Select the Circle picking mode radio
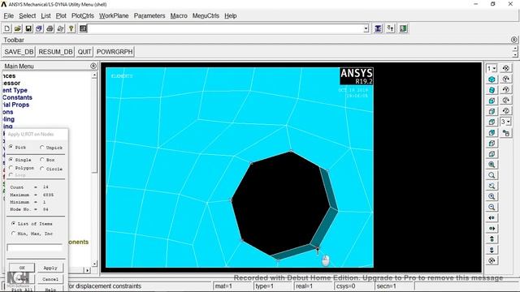 click(41, 169)
